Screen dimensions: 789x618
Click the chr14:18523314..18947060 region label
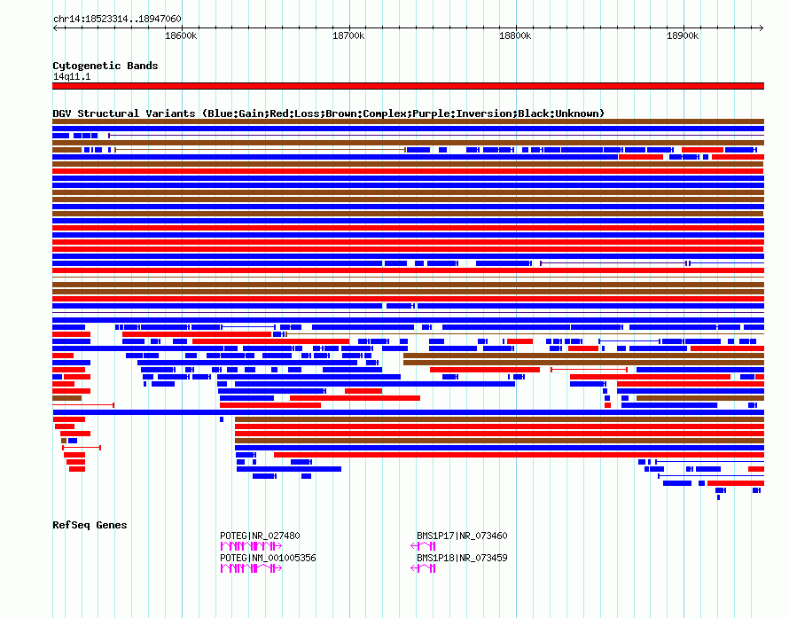pos(117,19)
